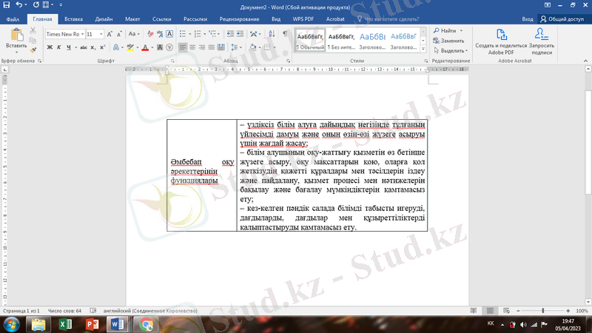Open the font size dropdown

pyautogui.click(x=101, y=34)
